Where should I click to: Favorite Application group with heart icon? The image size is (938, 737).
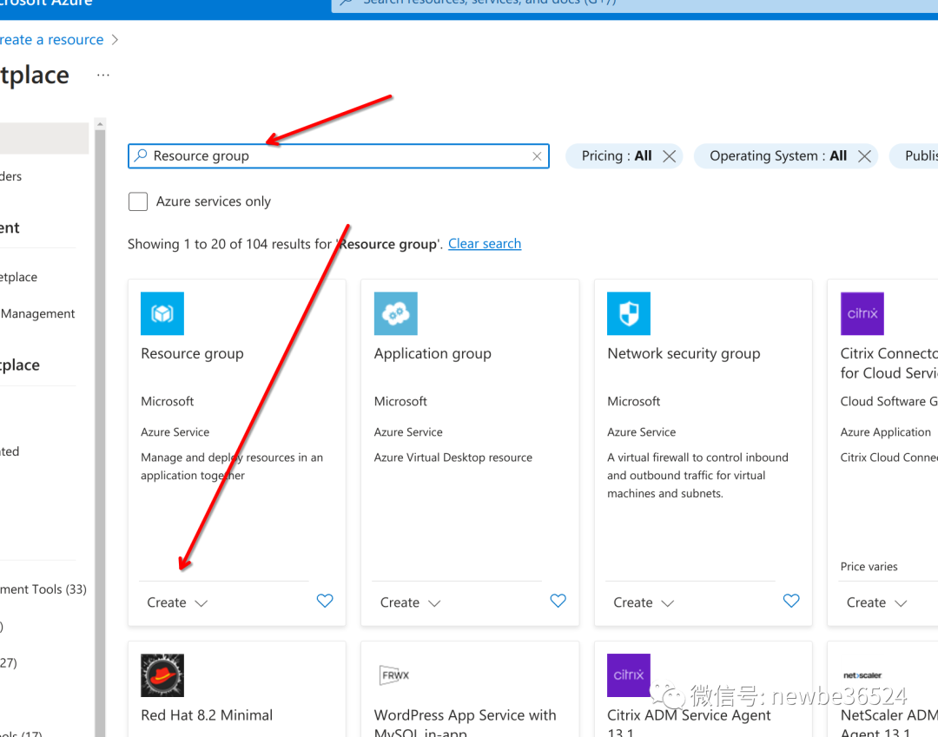pos(558,601)
